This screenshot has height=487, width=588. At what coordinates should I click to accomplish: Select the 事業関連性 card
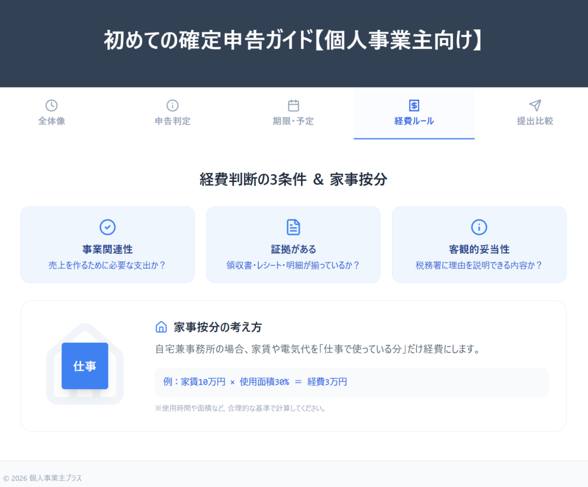coord(107,244)
